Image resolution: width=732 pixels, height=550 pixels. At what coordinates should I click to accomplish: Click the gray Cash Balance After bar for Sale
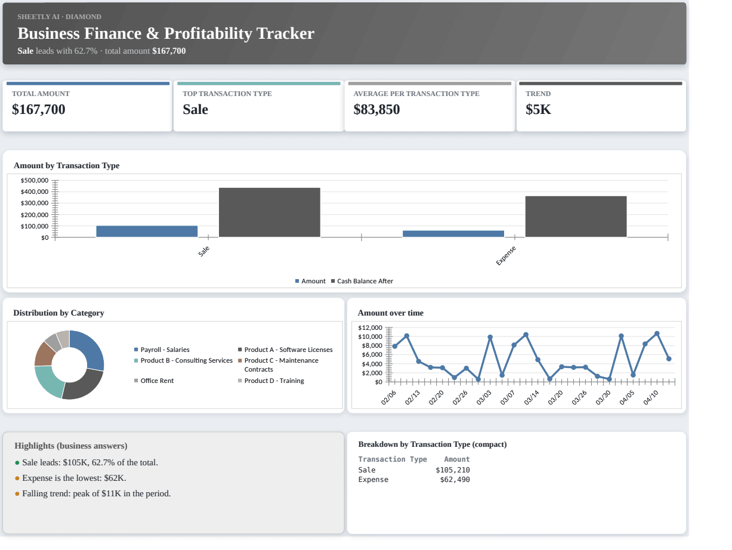coord(270,212)
